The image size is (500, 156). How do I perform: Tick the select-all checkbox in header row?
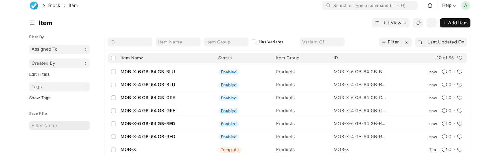pos(113,58)
